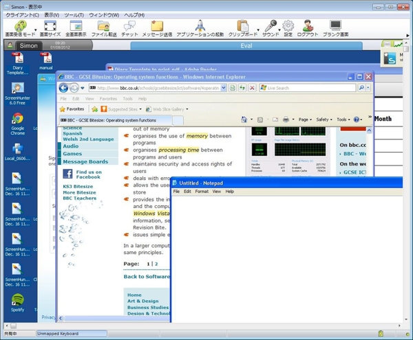413x340 pixels.
Task: Open the ツール(T) menu
Action: 74,14
